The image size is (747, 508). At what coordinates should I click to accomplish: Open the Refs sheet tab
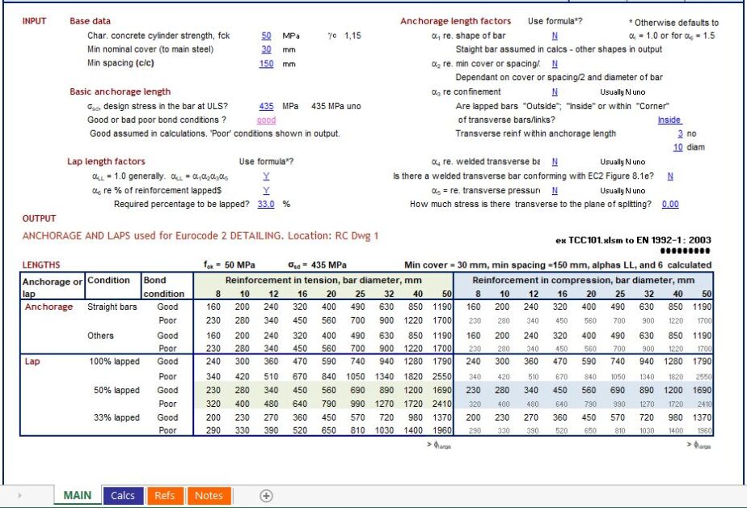point(164,496)
